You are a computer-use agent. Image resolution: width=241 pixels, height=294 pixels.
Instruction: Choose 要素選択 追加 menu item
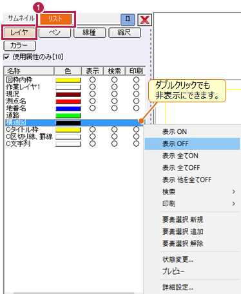point(192,232)
